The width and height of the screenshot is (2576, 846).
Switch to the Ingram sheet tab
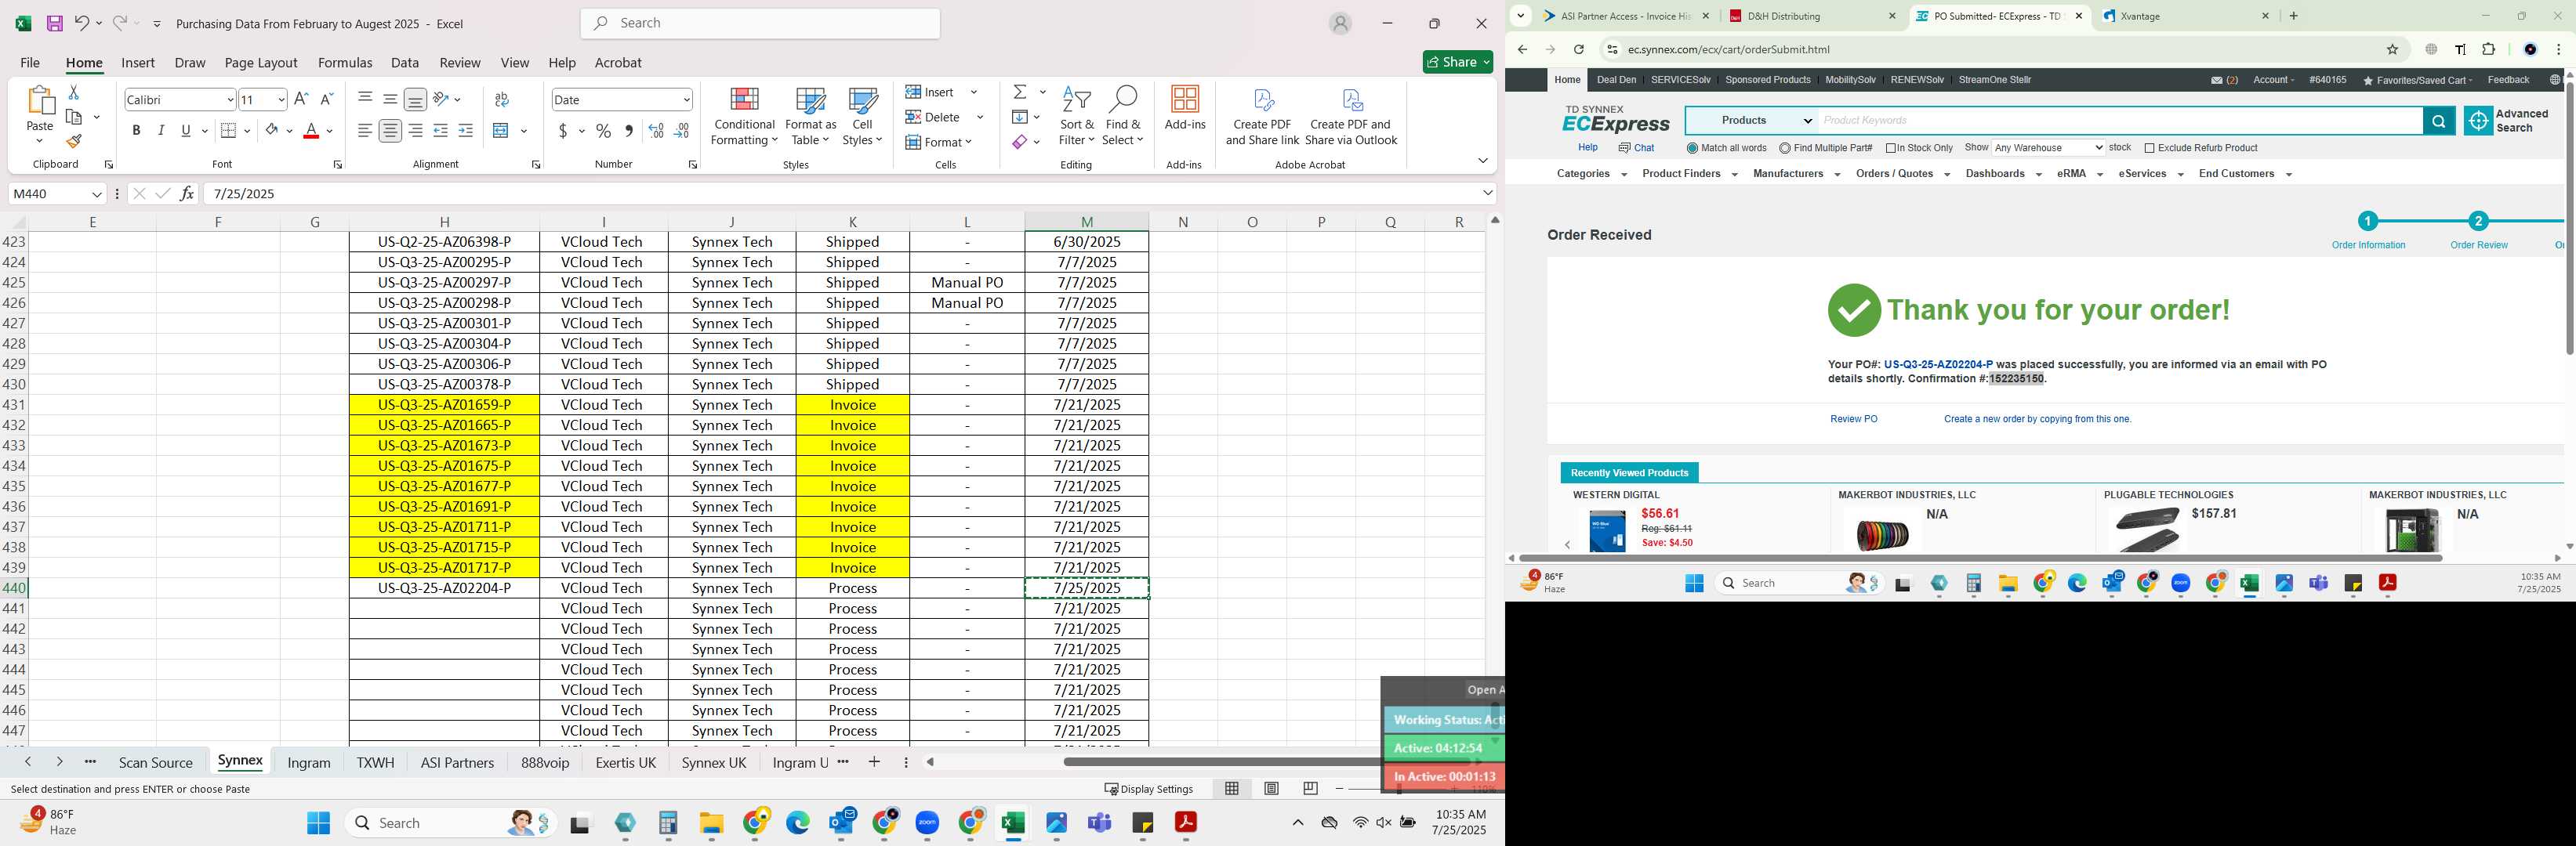(x=309, y=762)
